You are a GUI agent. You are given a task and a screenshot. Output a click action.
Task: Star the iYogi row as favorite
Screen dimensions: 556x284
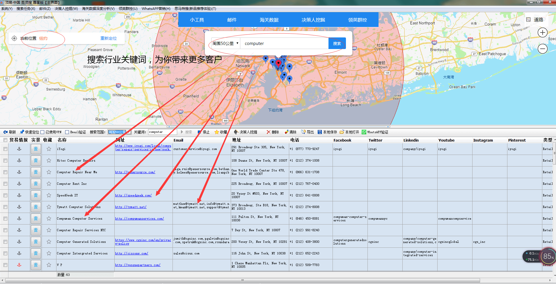(49, 149)
